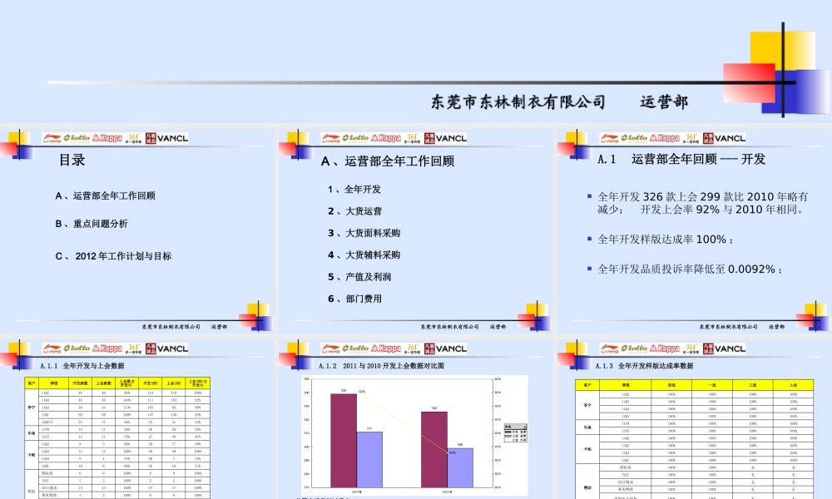Select 'B、重点问题分析' item
The width and height of the screenshot is (832, 499).
(92, 224)
